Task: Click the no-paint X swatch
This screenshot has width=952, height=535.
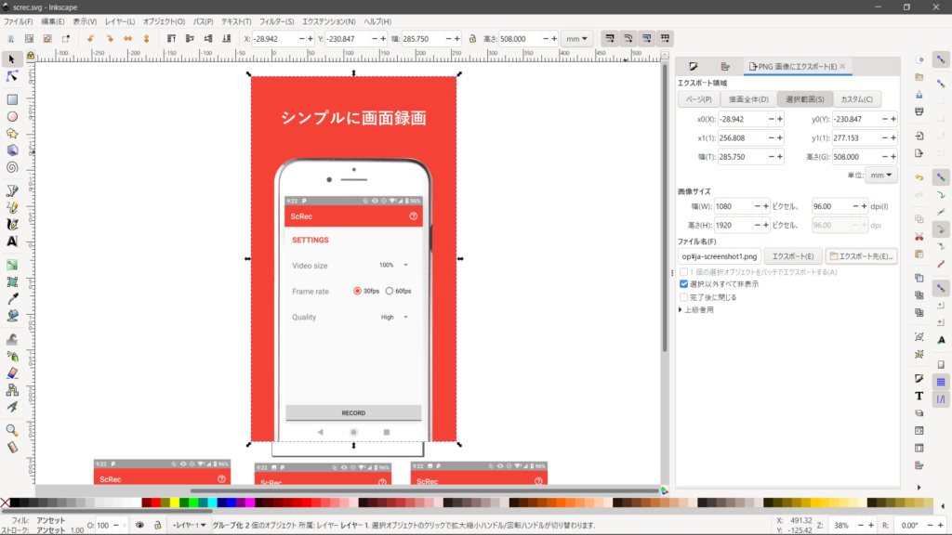Action: (5, 502)
